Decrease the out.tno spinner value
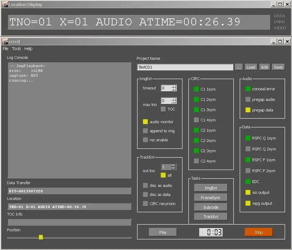 click(173, 168)
